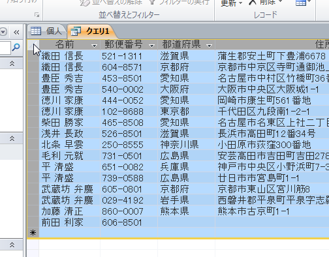The width and height of the screenshot is (329, 257).
Task: Click the 織田 信長 cell in the 521-1311 row
Action: 70,56
